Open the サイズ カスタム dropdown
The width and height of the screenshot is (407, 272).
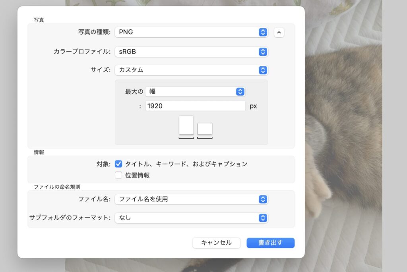(191, 70)
